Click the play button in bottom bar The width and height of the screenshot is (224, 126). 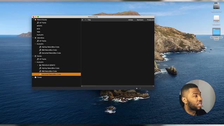[x=137, y=89]
